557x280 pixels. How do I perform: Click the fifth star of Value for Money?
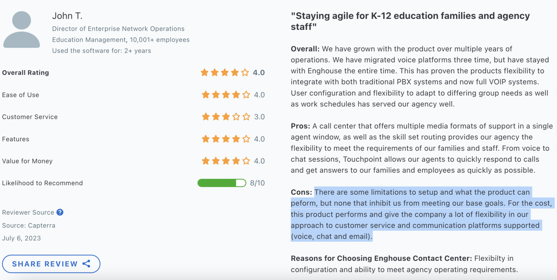point(246,161)
